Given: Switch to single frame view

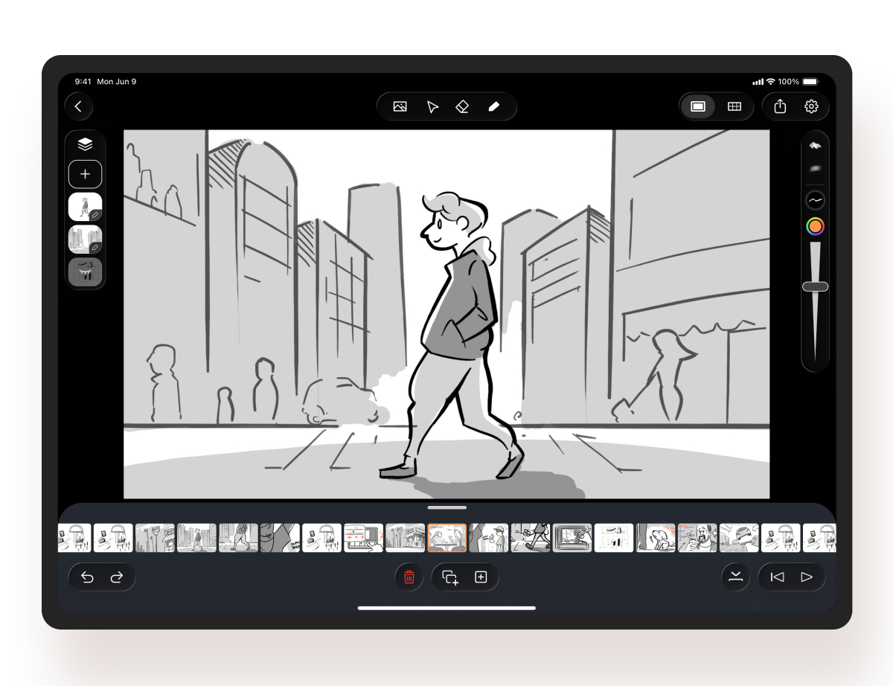Looking at the screenshot, I should [x=698, y=106].
